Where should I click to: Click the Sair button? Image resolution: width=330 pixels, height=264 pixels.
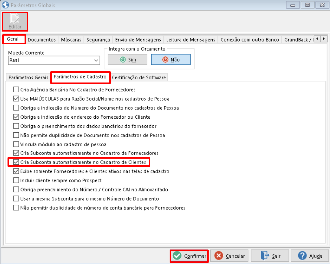270,256
